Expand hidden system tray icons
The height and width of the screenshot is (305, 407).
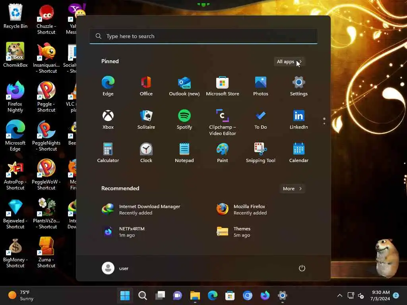coord(340,295)
